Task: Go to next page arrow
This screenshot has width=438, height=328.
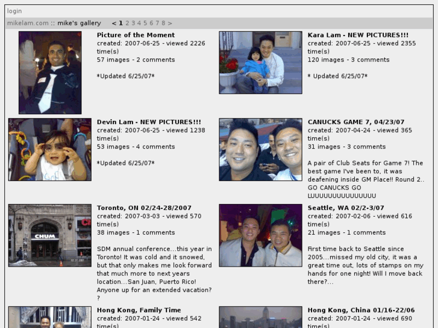Action: [170, 23]
